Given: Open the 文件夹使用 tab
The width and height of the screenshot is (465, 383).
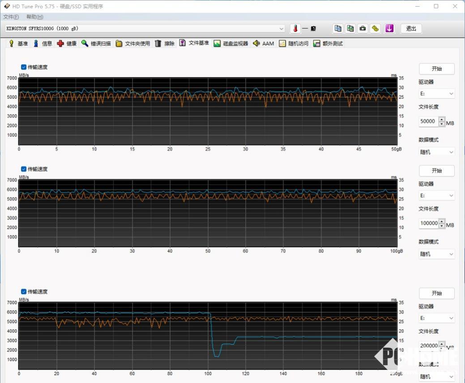Looking at the screenshot, I should [x=133, y=43].
